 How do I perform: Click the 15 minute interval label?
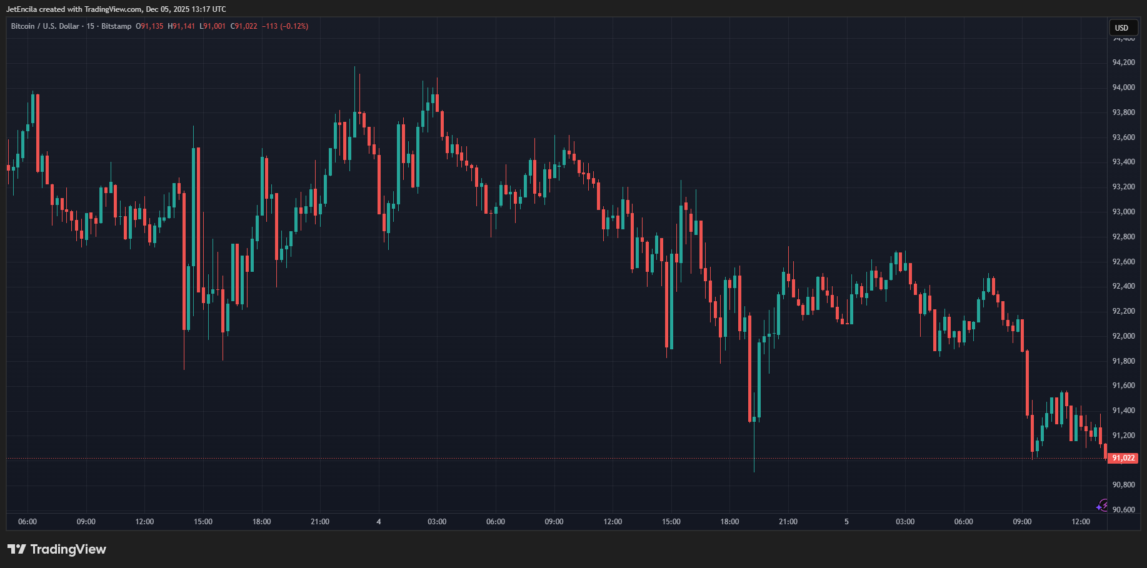89,26
